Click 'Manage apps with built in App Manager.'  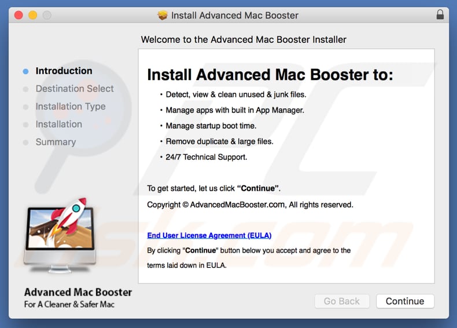(x=235, y=110)
